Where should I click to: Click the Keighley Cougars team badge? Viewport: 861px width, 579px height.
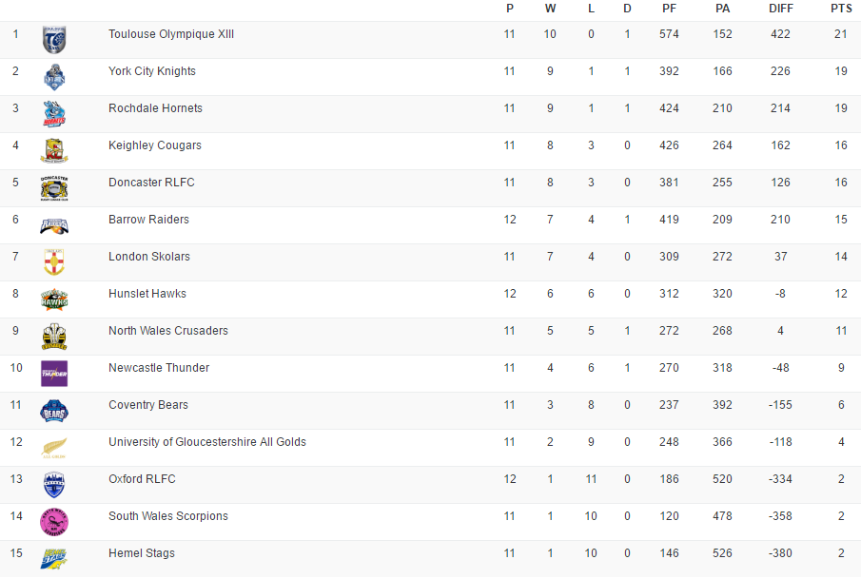(54, 151)
